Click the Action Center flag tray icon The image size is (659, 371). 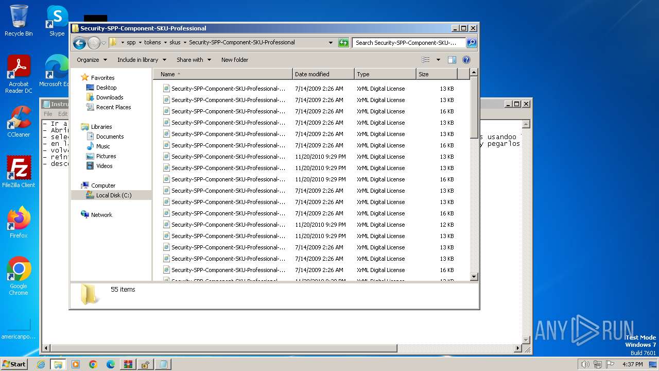(610, 364)
